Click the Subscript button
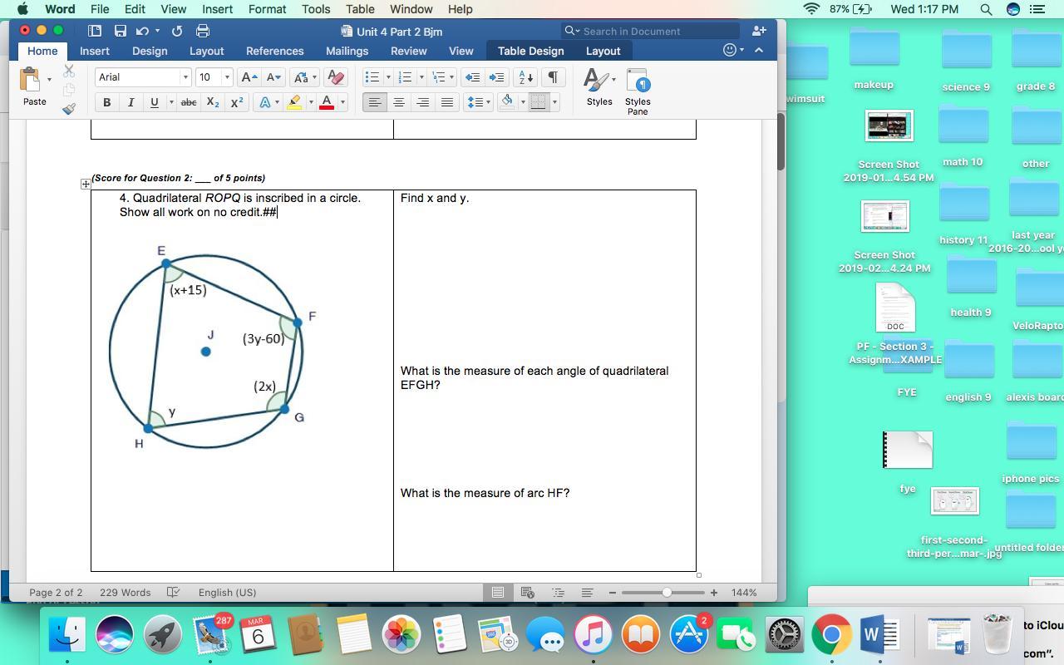The height and width of the screenshot is (665, 1064). [213, 102]
